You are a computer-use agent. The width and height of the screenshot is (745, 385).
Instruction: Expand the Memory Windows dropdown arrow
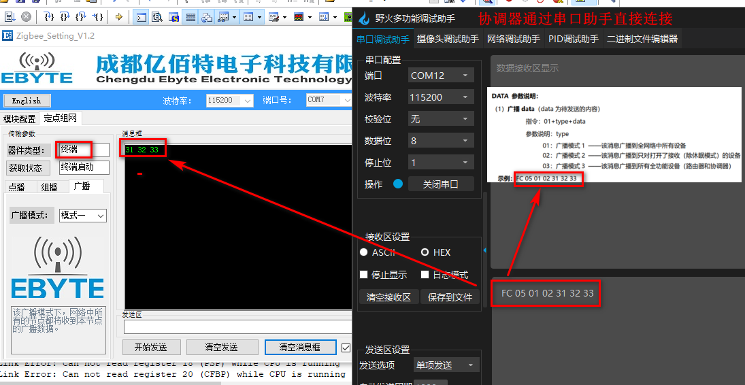[x=259, y=18]
